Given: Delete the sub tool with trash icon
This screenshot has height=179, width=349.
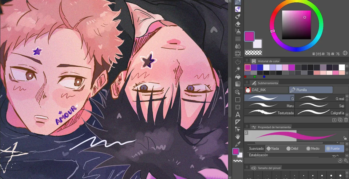Looking at the screenshot, I should (346, 120).
